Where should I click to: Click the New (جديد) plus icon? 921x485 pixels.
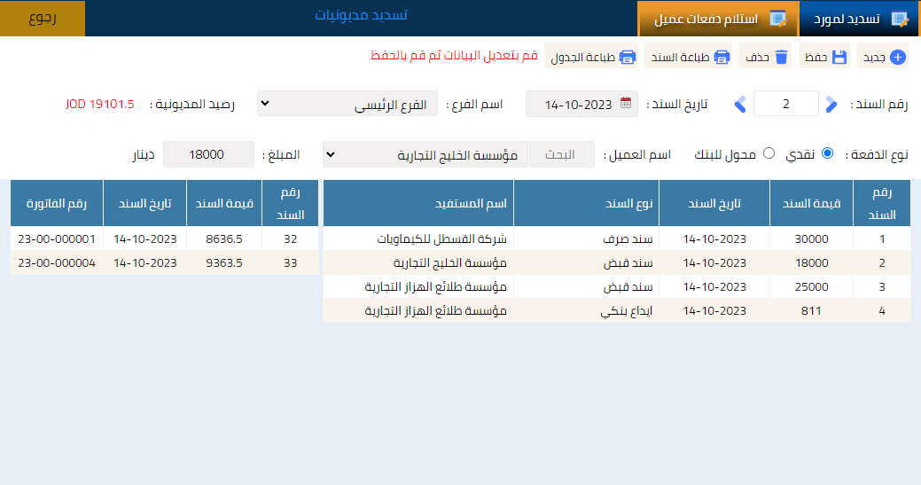[897, 58]
